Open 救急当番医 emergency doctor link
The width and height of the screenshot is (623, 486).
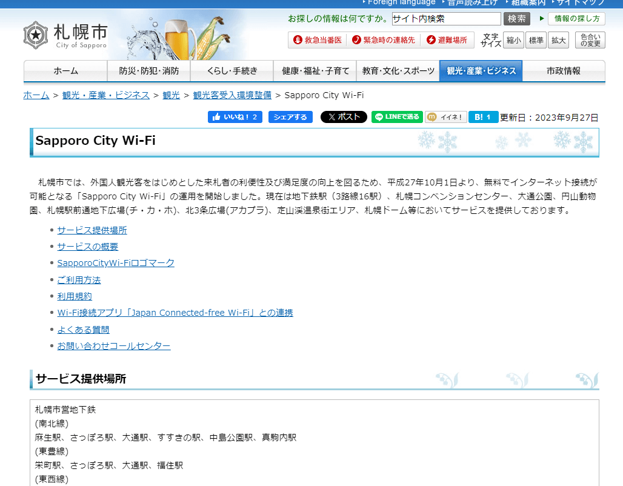click(x=318, y=40)
